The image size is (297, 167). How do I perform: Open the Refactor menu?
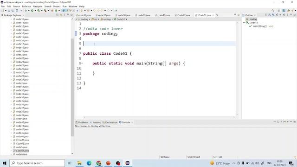(26, 6)
